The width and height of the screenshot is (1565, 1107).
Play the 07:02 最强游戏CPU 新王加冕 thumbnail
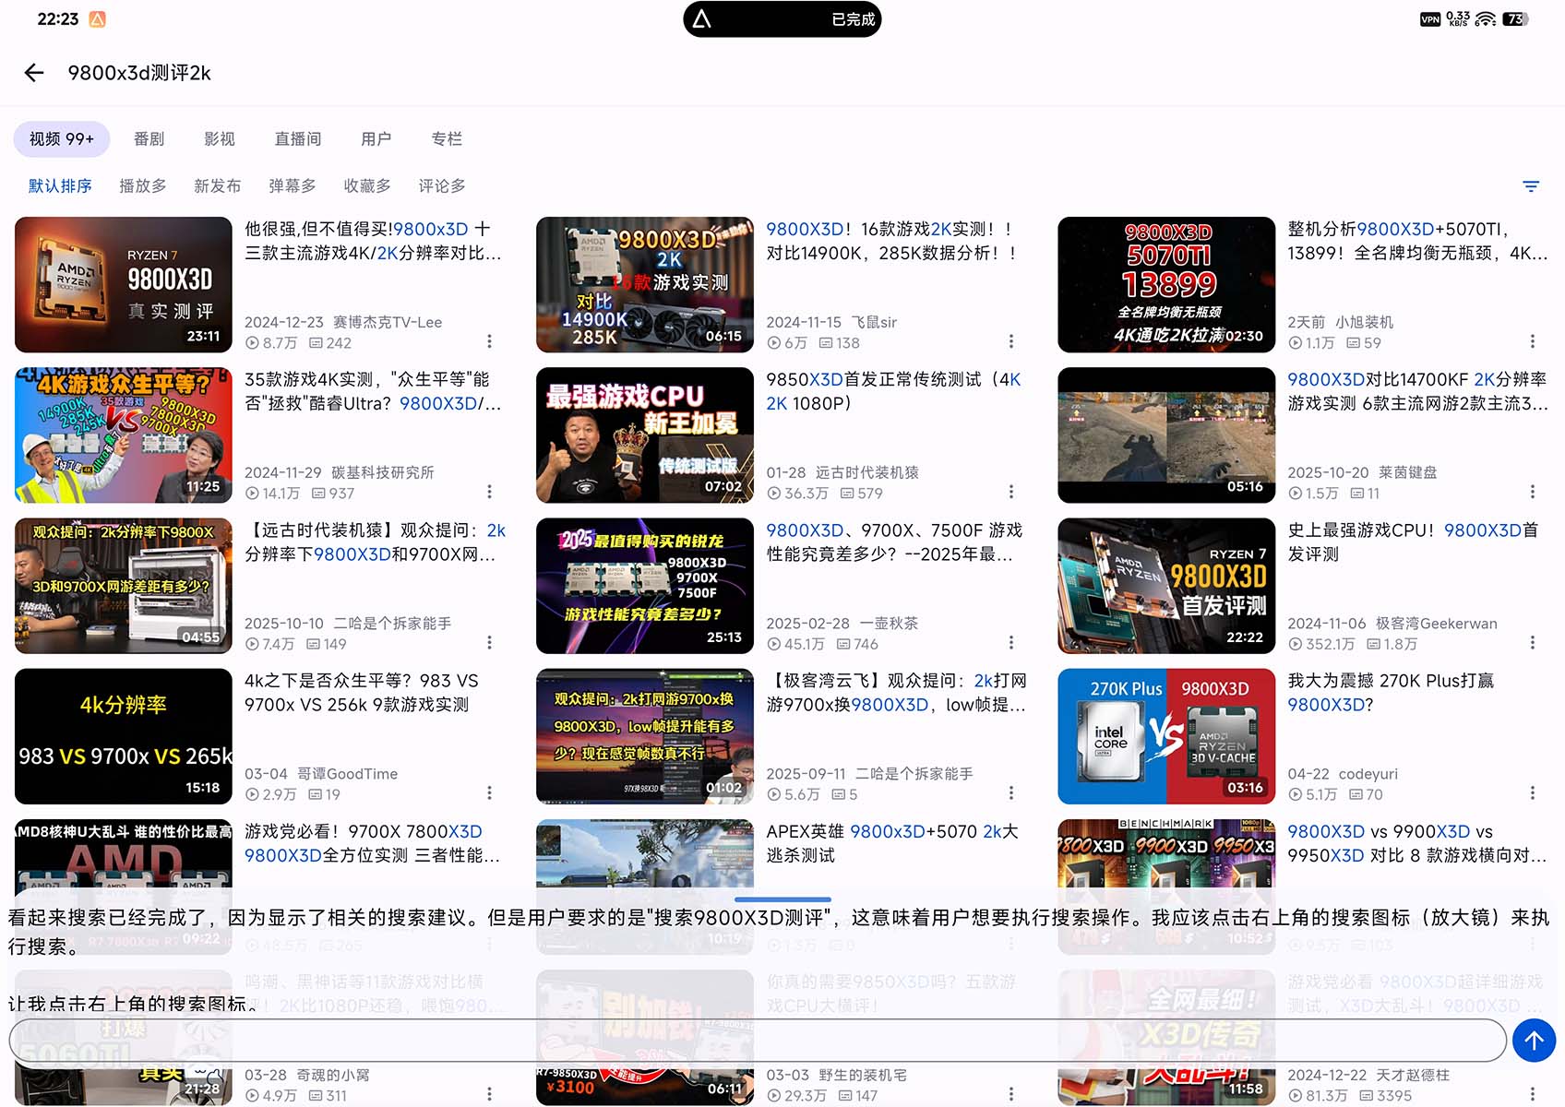[x=645, y=434]
